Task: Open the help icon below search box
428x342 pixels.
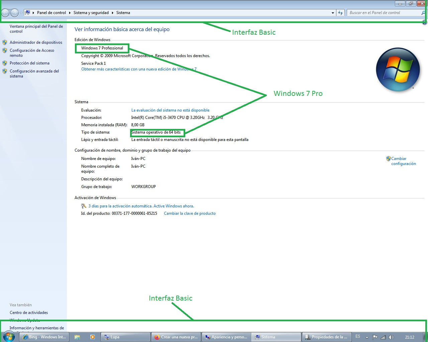Action: coord(424,22)
